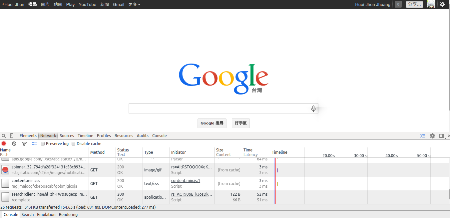
Task: Click the voice search microphone icon
Action: [x=313, y=109]
